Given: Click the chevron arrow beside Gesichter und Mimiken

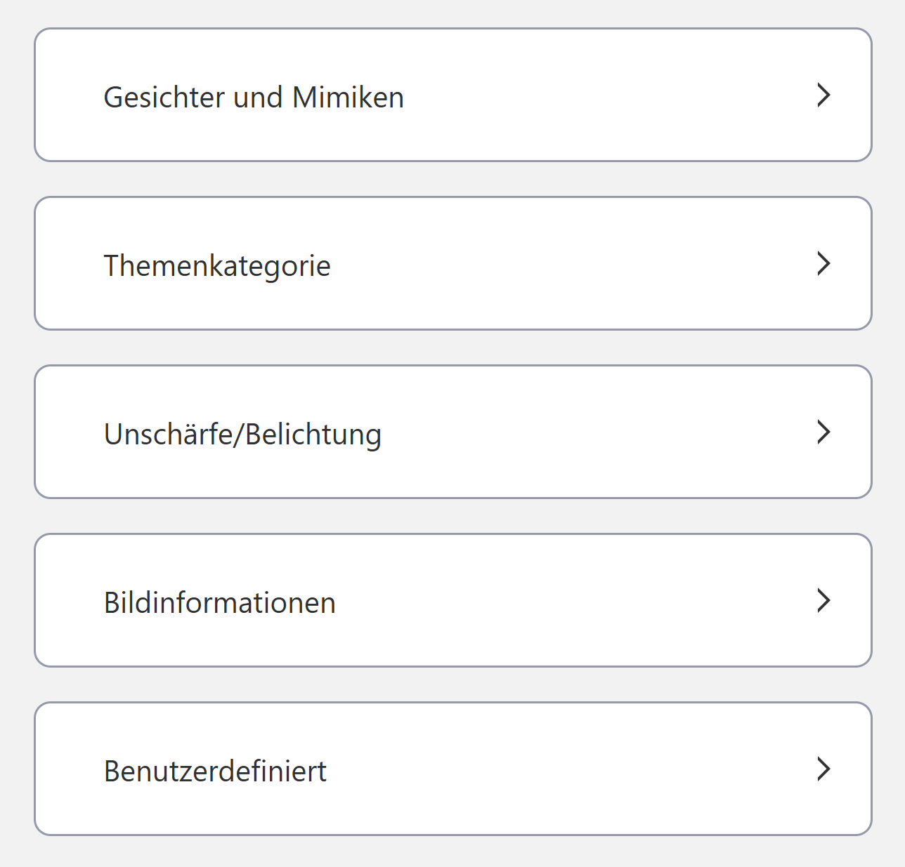Looking at the screenshot, I should 823,95.
